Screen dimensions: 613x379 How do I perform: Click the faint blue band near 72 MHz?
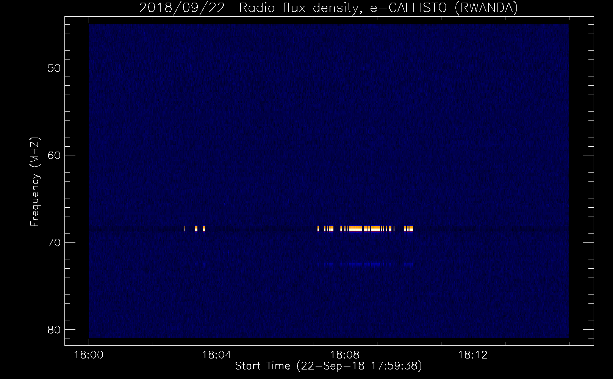365,264
